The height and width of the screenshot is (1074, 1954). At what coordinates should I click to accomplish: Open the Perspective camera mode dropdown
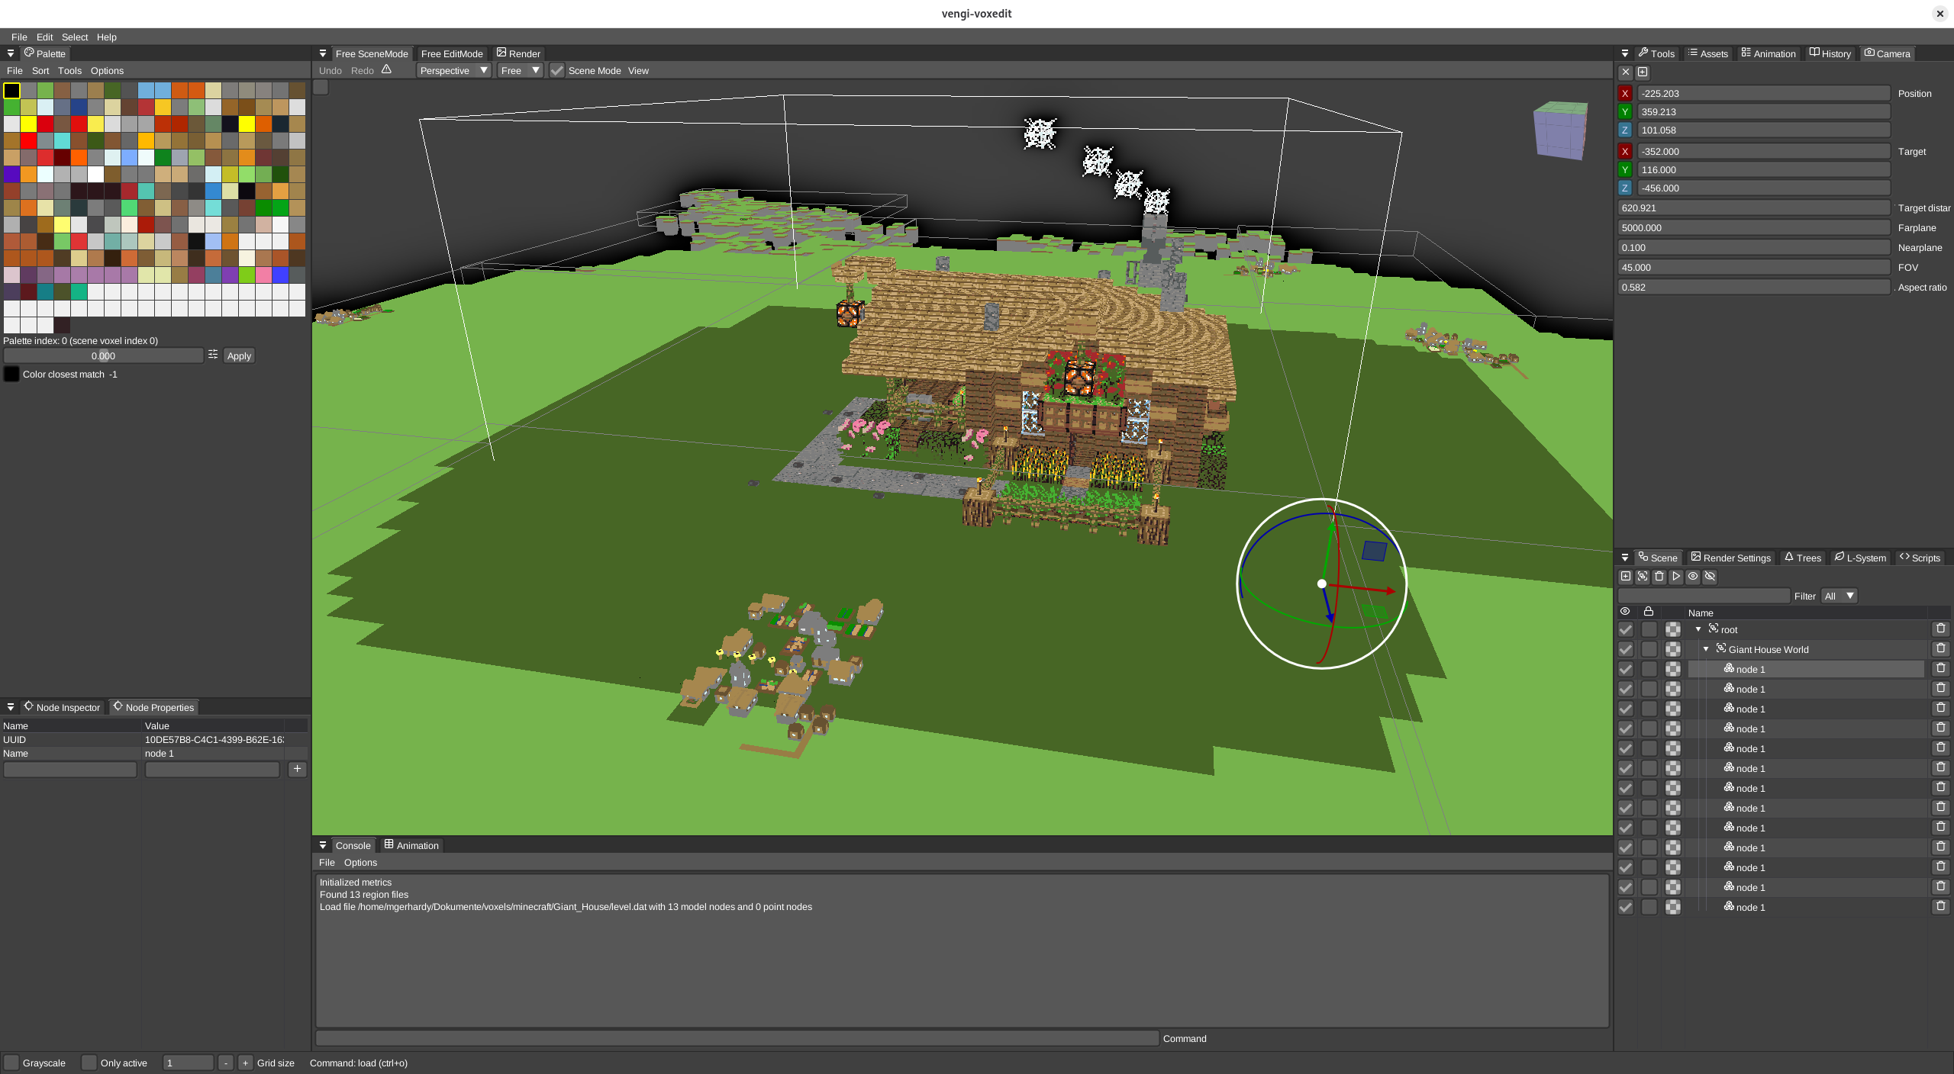click(454, 70)
